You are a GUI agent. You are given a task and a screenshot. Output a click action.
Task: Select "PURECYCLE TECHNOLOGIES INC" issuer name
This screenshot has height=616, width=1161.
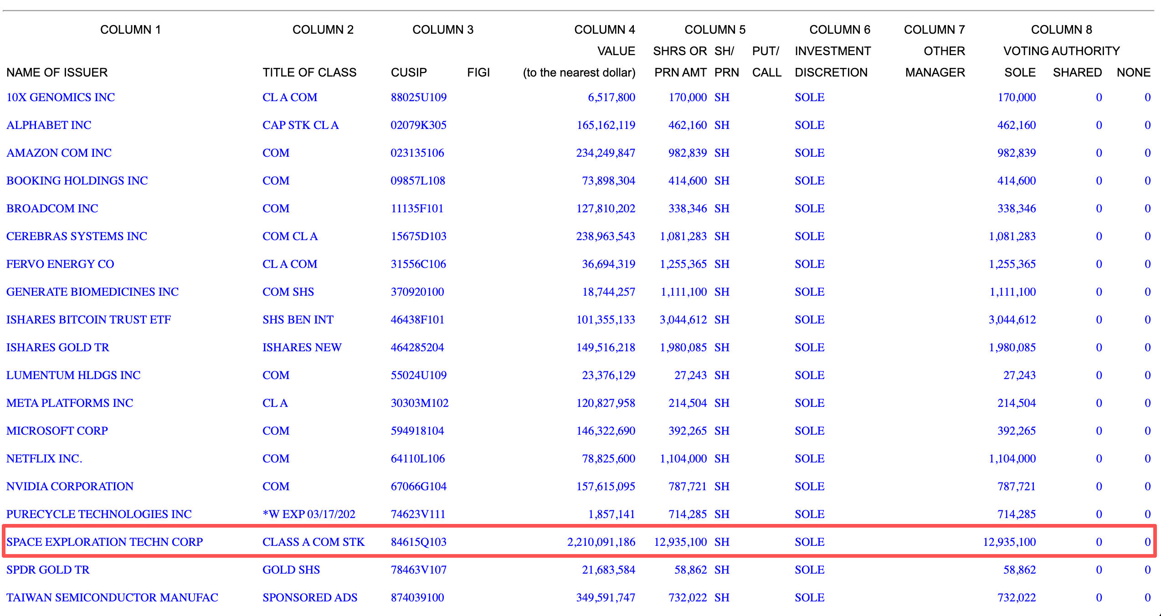(x=99, y=514)
